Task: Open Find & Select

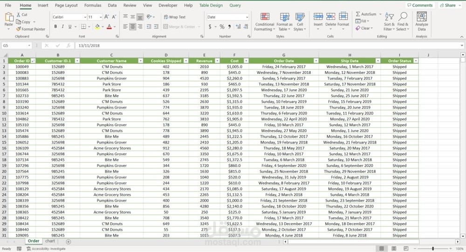Action: [403, 22]
